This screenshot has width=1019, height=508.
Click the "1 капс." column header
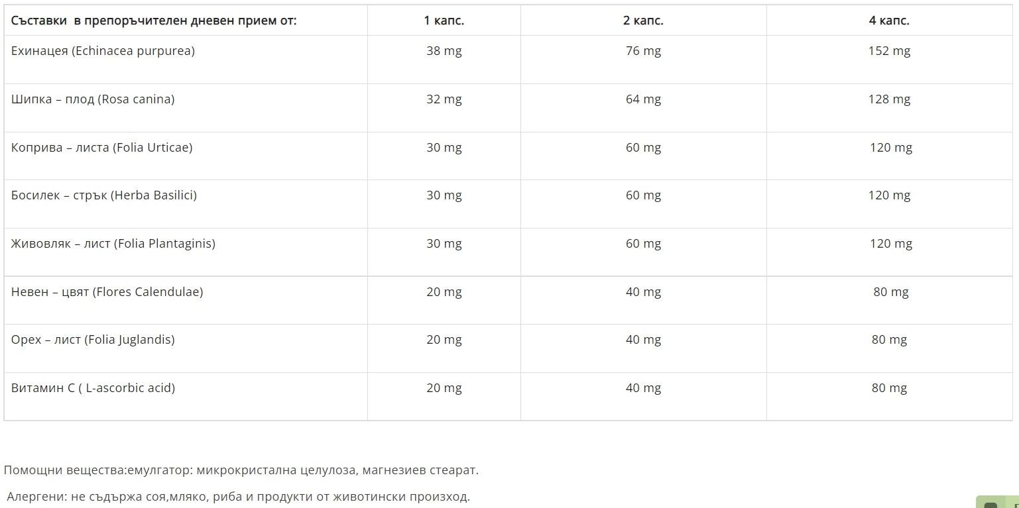tap(444, 21)
